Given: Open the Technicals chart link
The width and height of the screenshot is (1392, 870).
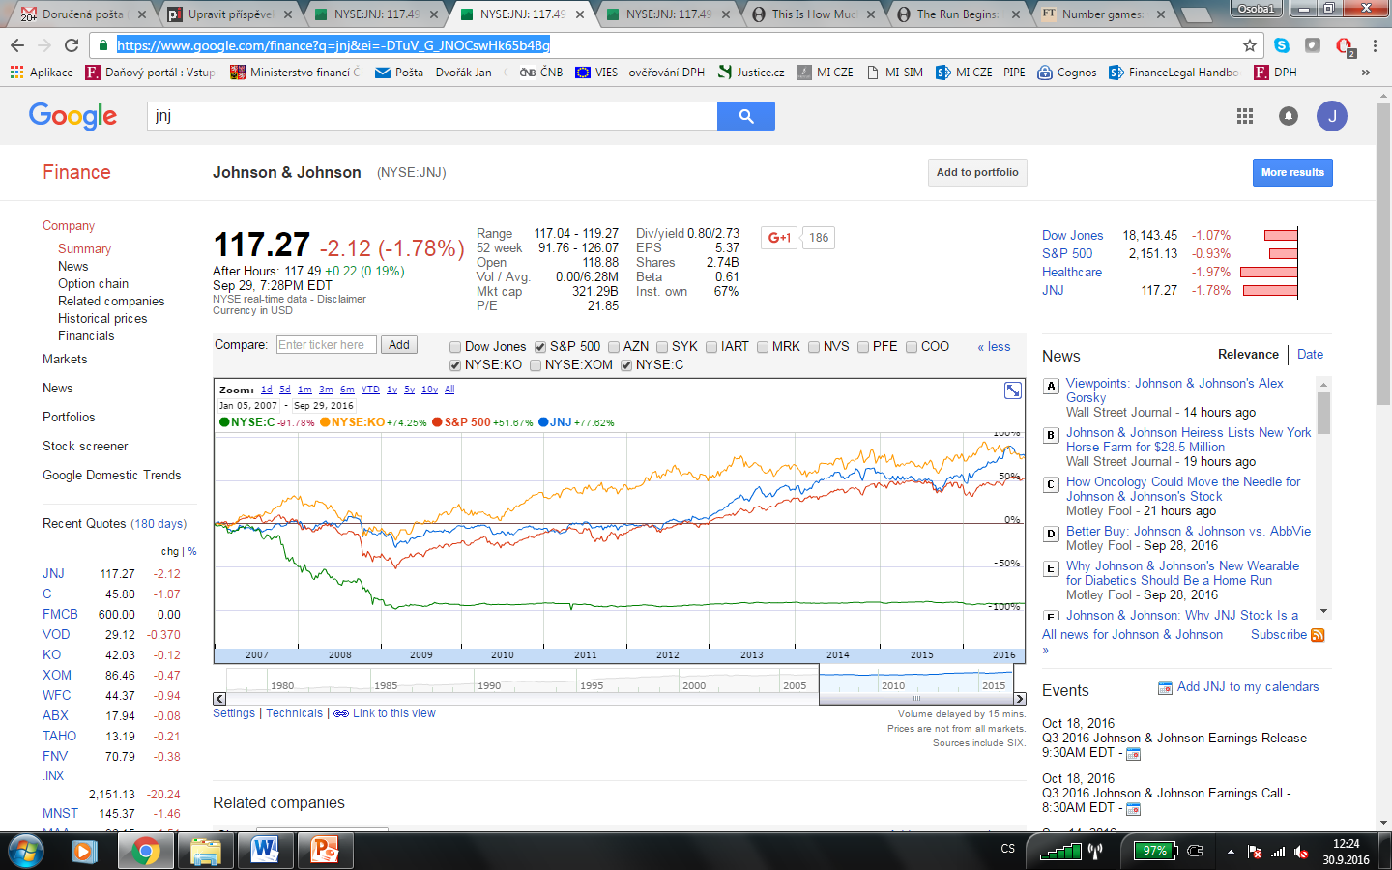Looking at the screenshot, I should (x=294, y=713).
